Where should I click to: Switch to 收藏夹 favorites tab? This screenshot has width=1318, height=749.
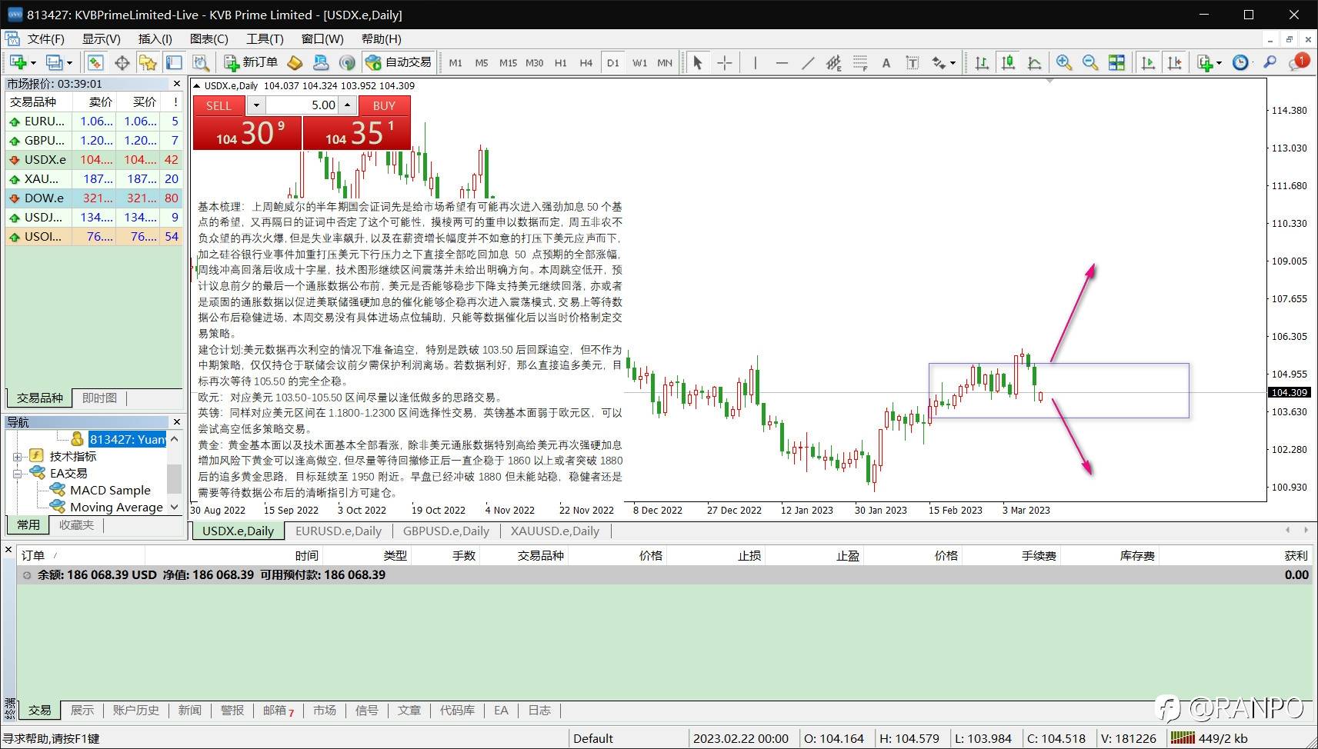click(x=76, y=524)
